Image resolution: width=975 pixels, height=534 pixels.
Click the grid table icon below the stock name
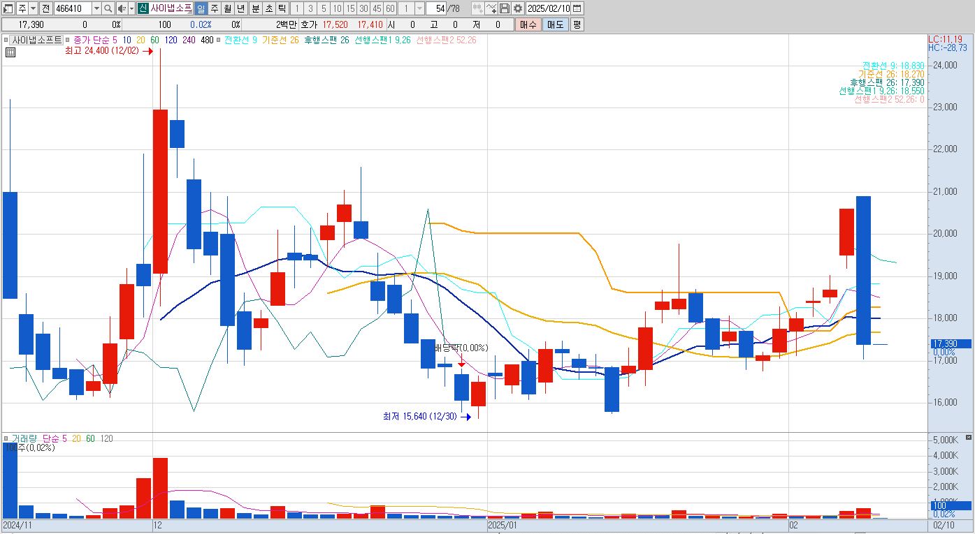coord(10,52)
